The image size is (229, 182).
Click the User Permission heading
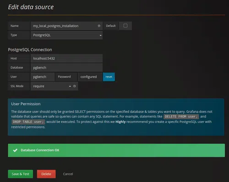(x=26, y=104)
